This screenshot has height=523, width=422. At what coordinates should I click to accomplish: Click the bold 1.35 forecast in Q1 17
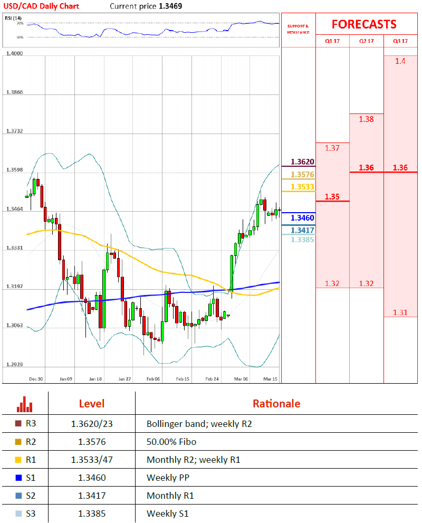(332, 197)
